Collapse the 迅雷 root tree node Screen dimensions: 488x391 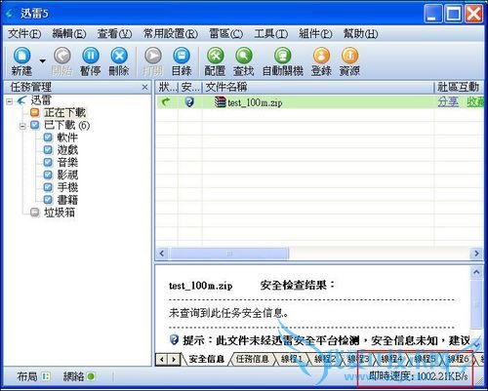(10, 101)
